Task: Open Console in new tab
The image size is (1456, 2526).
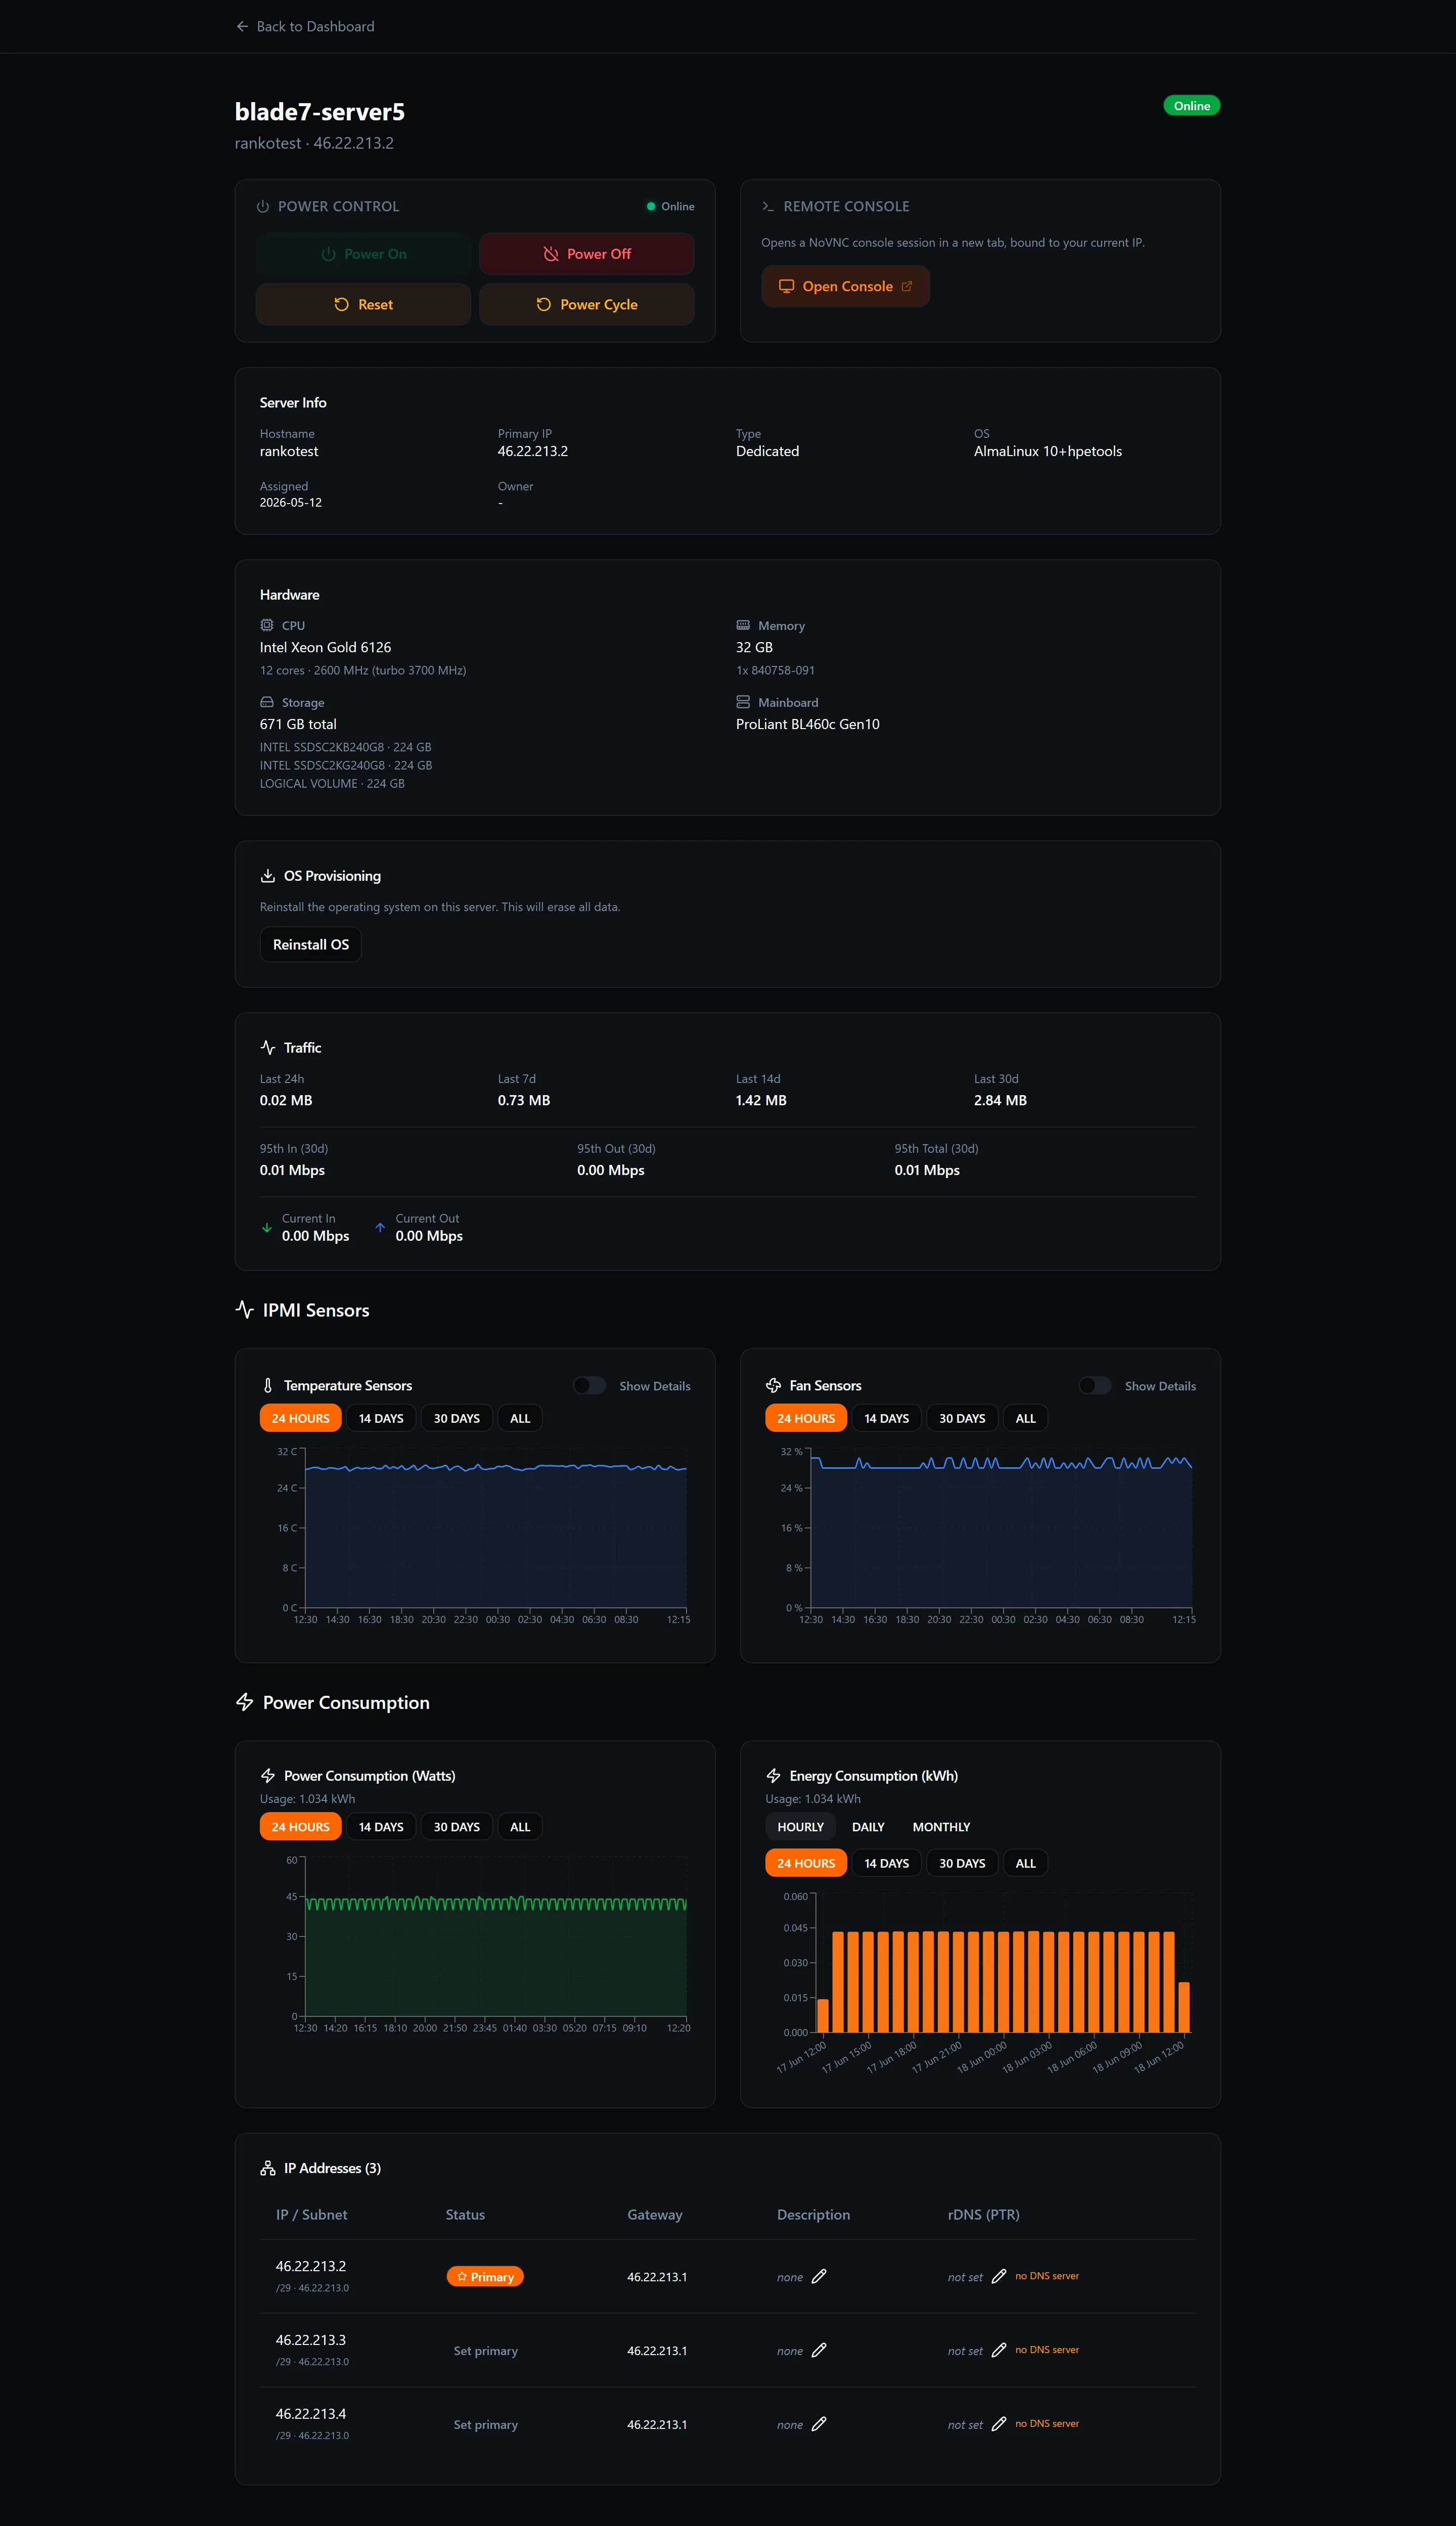Action: pyautogui.click(x=845, y=286)
